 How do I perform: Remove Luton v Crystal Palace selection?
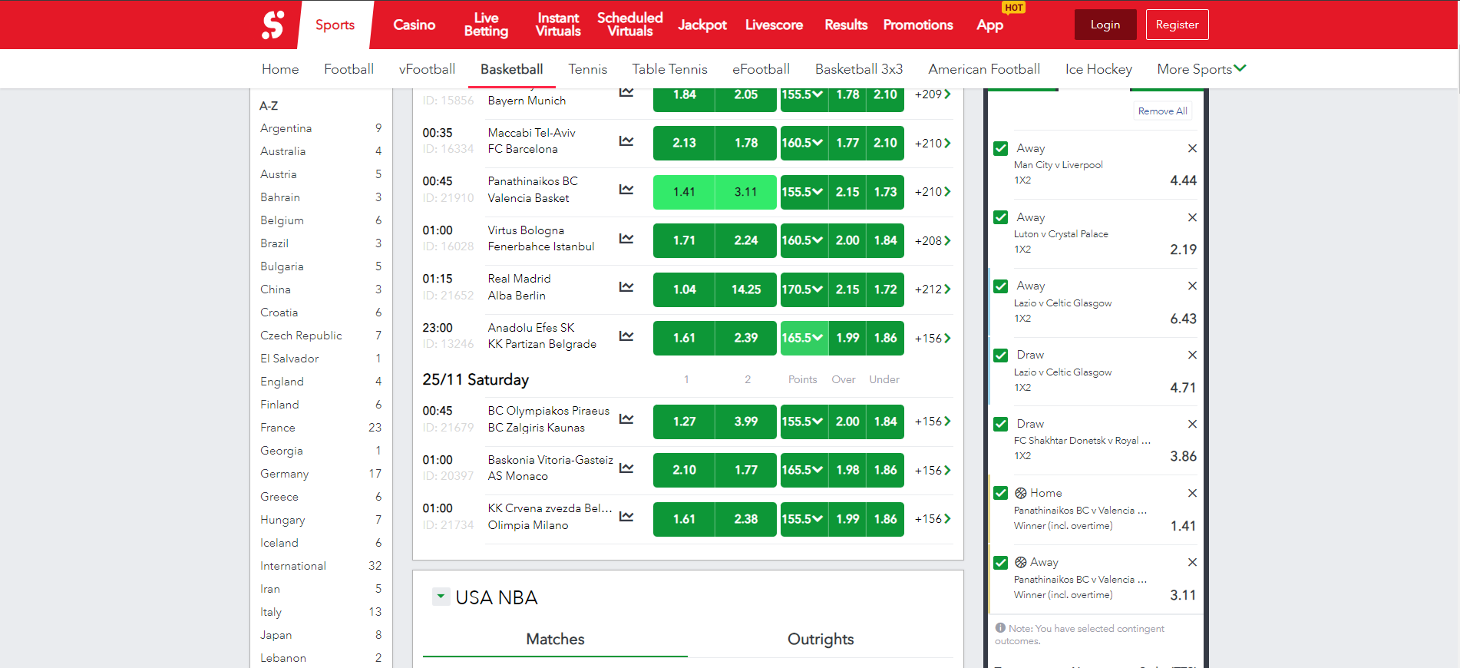tap(1192, 217)
